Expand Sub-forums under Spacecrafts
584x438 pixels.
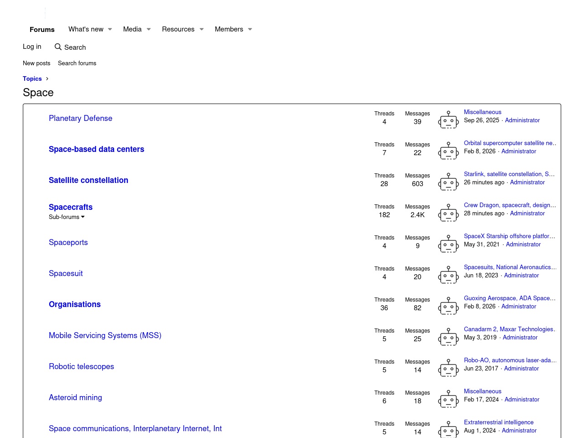point(67,217)
